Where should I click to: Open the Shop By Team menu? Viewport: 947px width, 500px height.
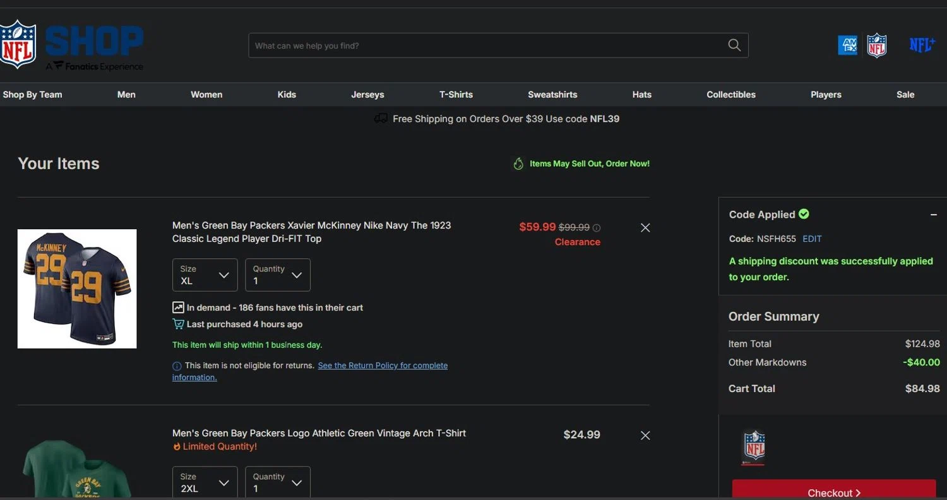tap(32, 95)
